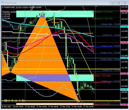Click the candle countdown timer text '残り 5 分 1 秒'
This screenshot has height=110, width=129.
click(x=15, y=101)
